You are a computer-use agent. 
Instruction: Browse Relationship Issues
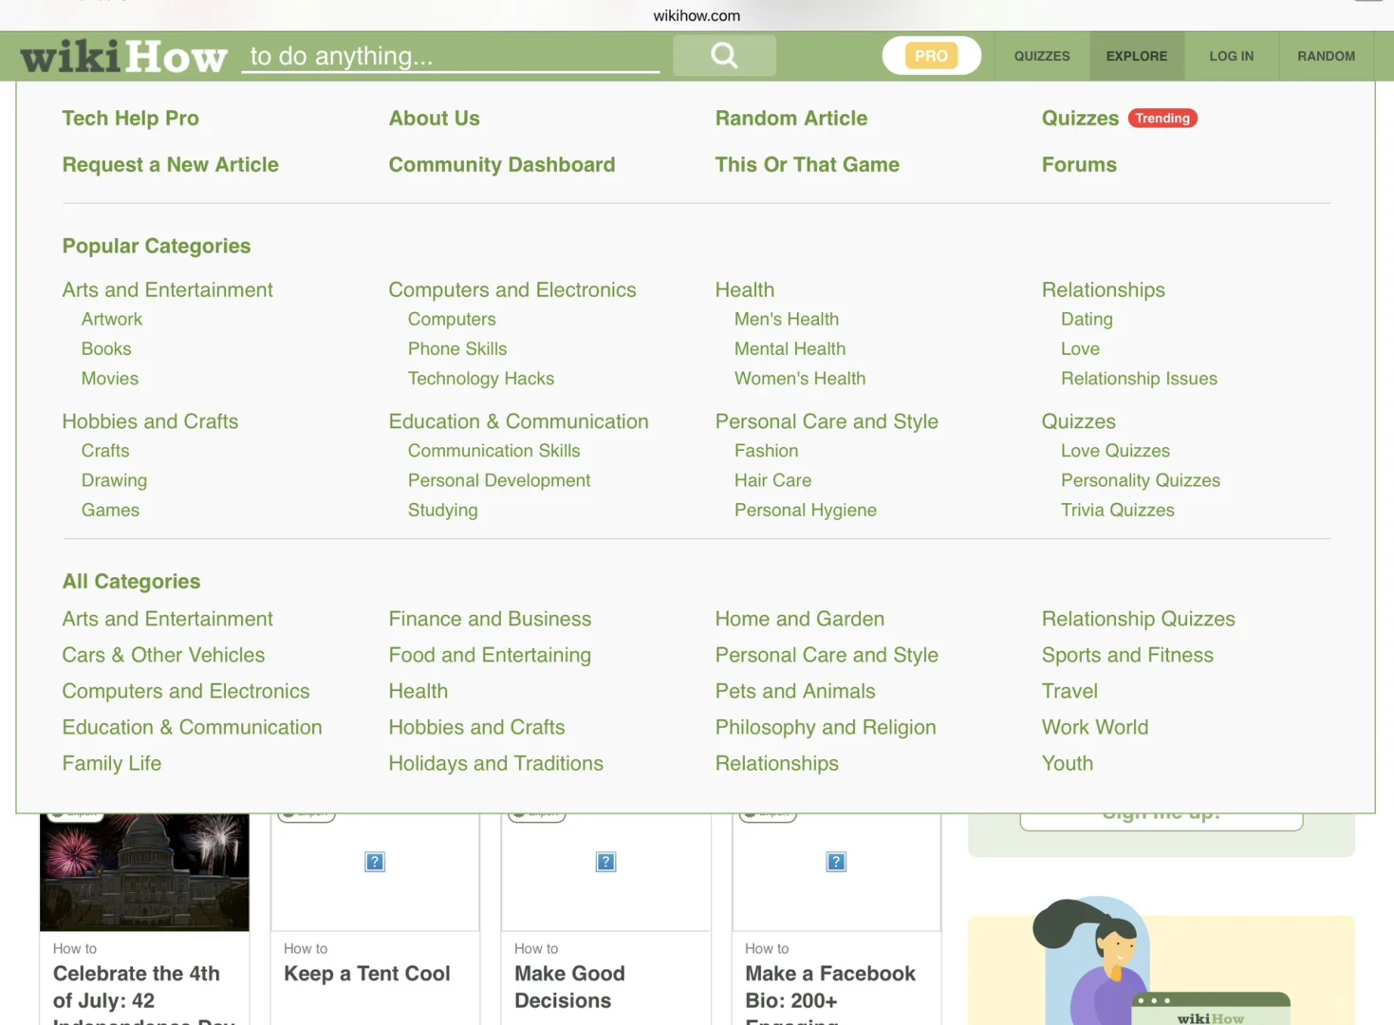[x=1139, y=379]
